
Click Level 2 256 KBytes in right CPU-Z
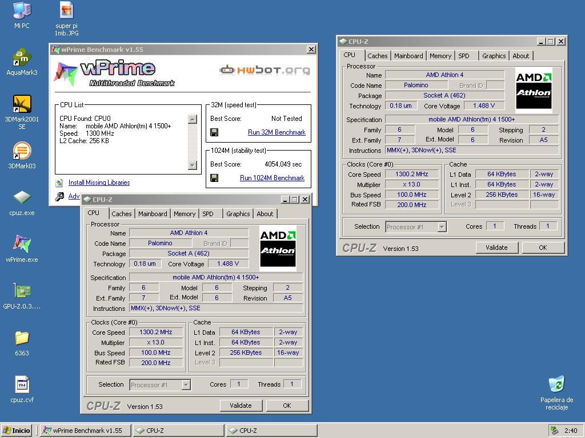[x=502, y=194]
